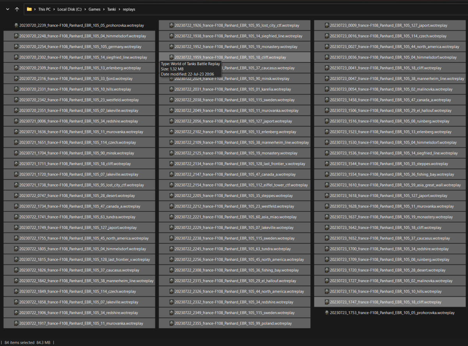
Task: Expand the chevron after Games in breadcrumb
Action: coord(103,9)
